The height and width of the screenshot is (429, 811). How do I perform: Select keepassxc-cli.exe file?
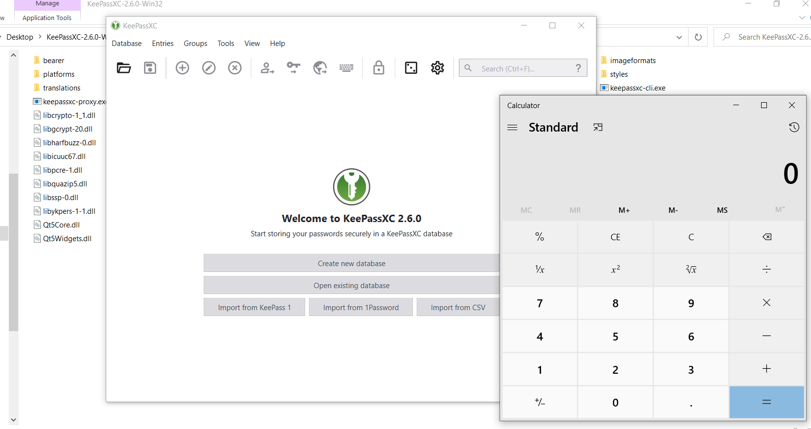pyautogui.click(x=638, y=88)
